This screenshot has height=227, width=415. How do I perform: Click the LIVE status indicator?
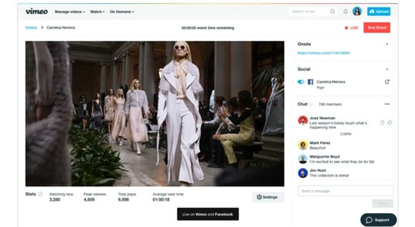[x=351, y=28]
